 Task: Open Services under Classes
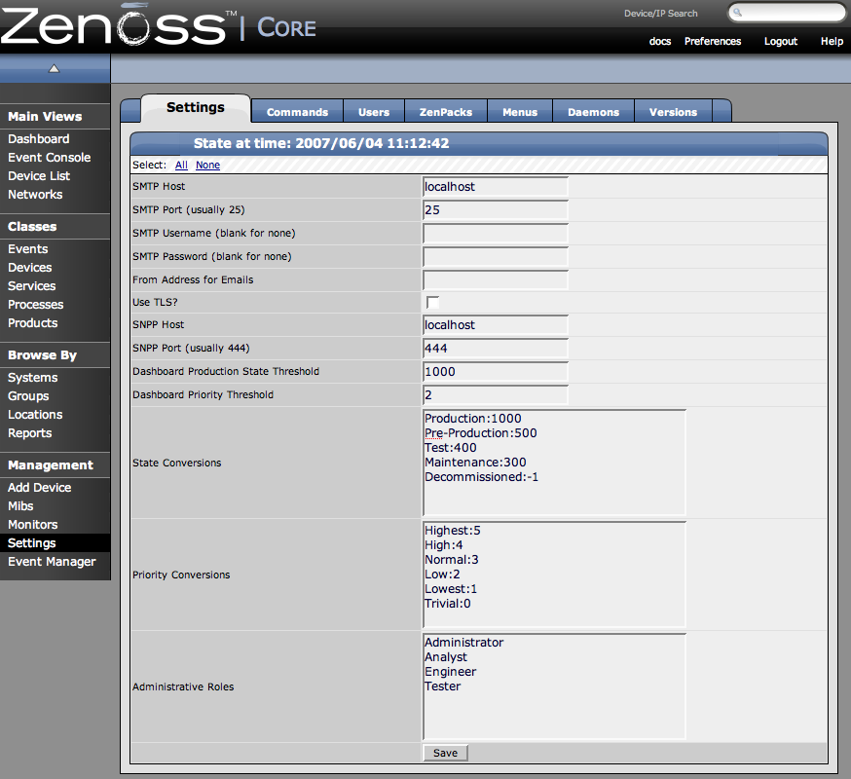[x=32, y=286]
